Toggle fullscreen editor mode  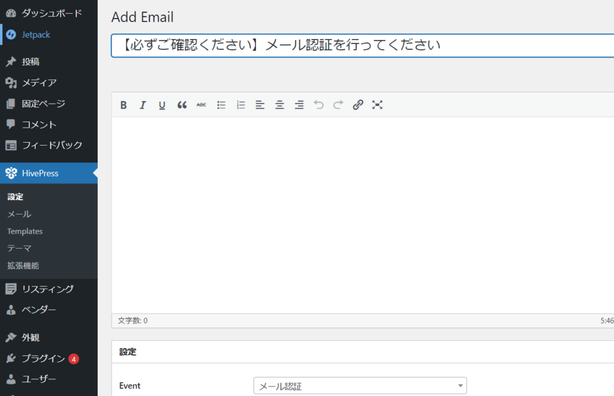[377, 105]
